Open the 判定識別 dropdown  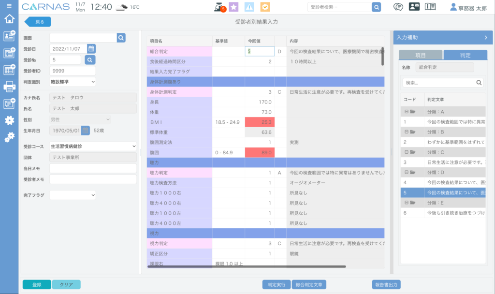pos(73,82)
